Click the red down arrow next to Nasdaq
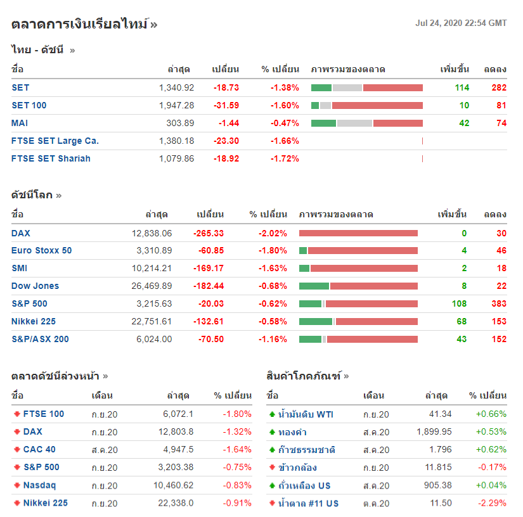This screenshot has height=517, width=523. click(16, 485)
